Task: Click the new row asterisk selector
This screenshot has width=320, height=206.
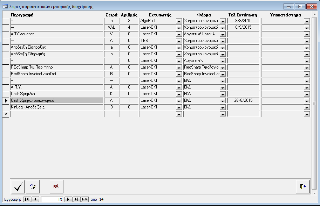Action: click(6, 114)
